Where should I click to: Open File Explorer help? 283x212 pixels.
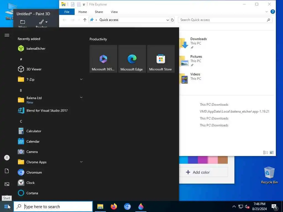273,12
